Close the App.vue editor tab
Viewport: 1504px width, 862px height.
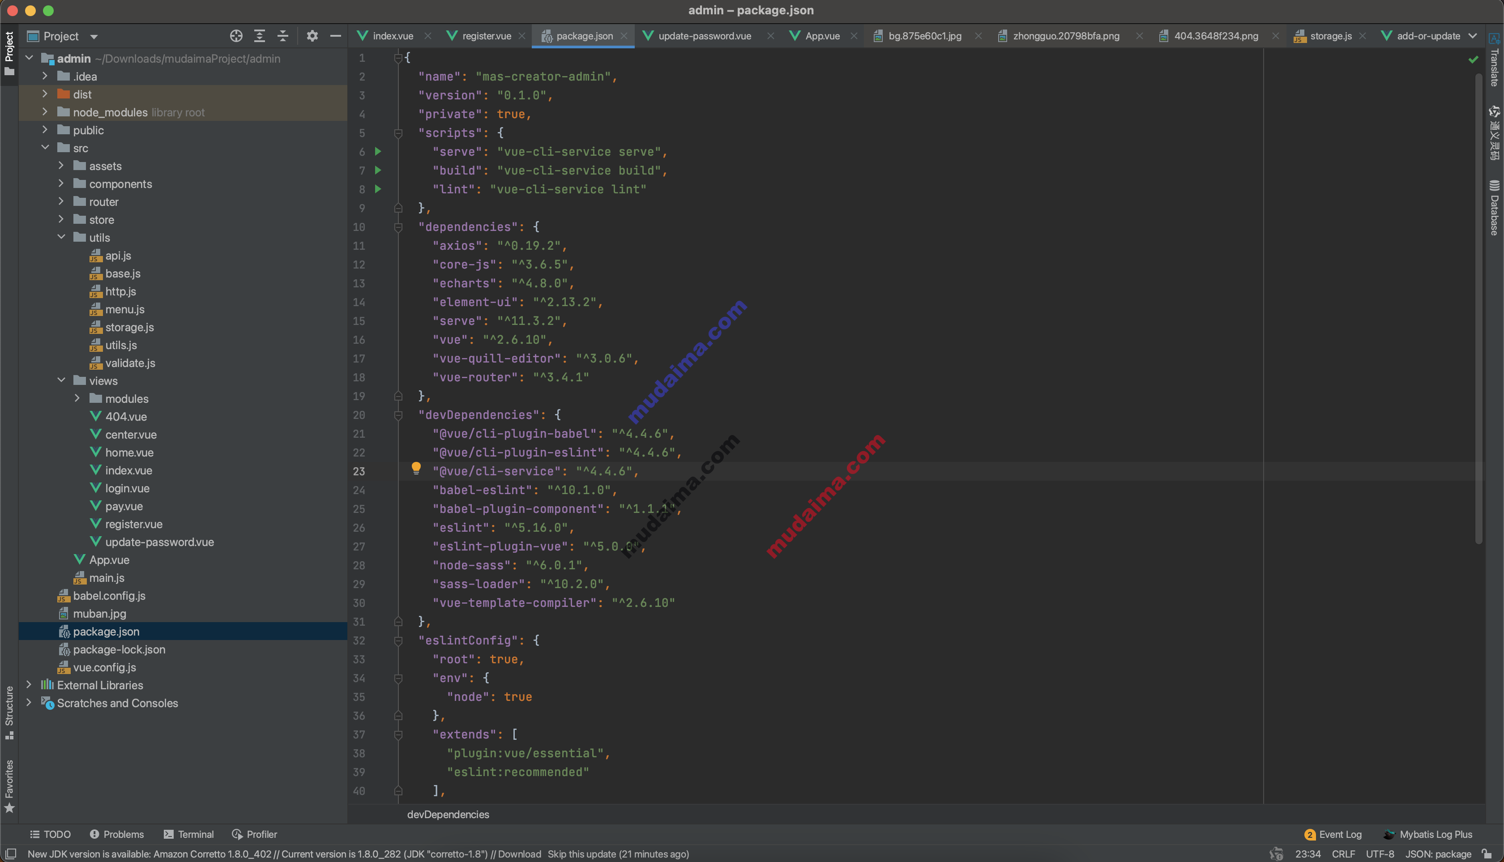coord(854,36)
